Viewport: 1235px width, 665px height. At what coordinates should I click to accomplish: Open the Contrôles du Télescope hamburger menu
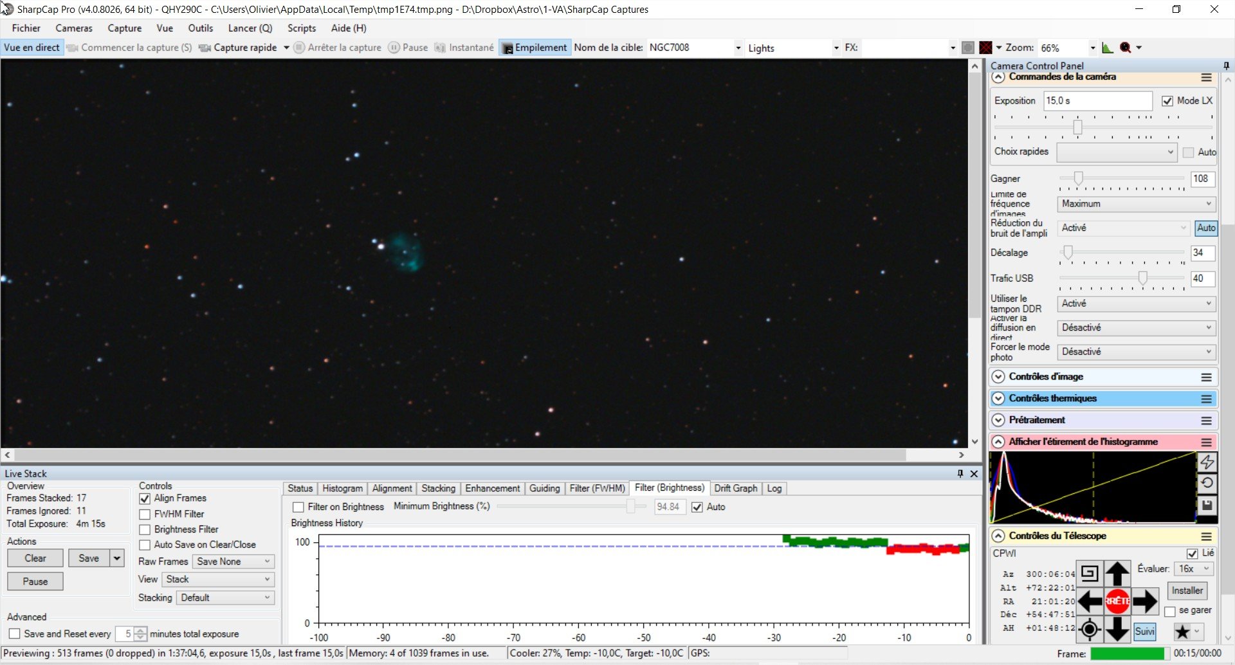click(x=1207, y=536)
